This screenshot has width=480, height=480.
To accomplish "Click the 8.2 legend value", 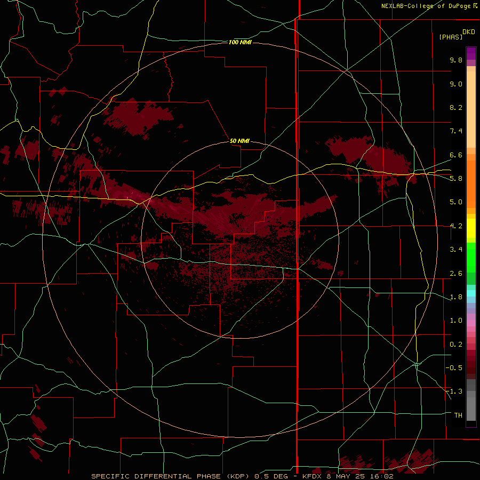I will pyautogui.click(x=456, y=107).
